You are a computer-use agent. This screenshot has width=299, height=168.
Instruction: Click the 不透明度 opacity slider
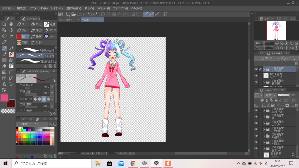31,94
